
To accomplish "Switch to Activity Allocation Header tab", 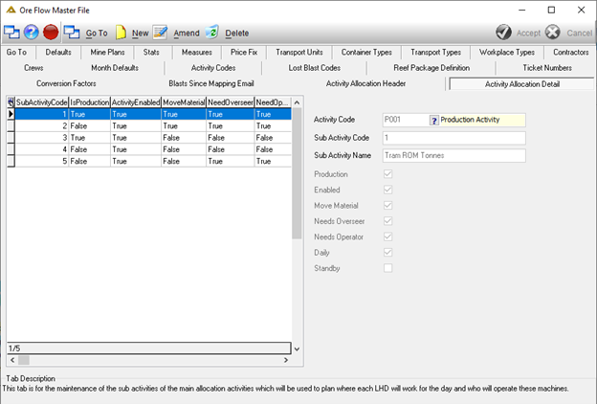I will coord(365,83).
